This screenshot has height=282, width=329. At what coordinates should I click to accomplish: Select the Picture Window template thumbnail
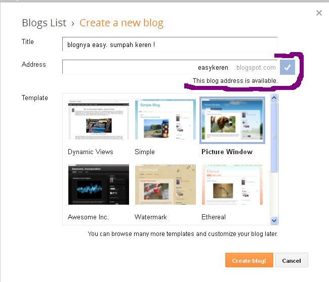click(232, 120)
